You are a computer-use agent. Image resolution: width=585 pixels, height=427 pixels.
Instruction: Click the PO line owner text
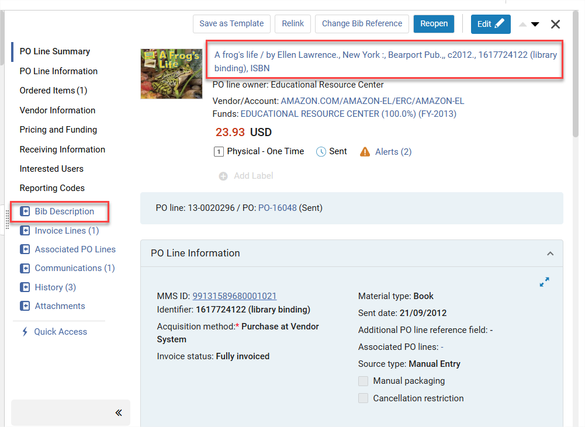tap(297, 85)
